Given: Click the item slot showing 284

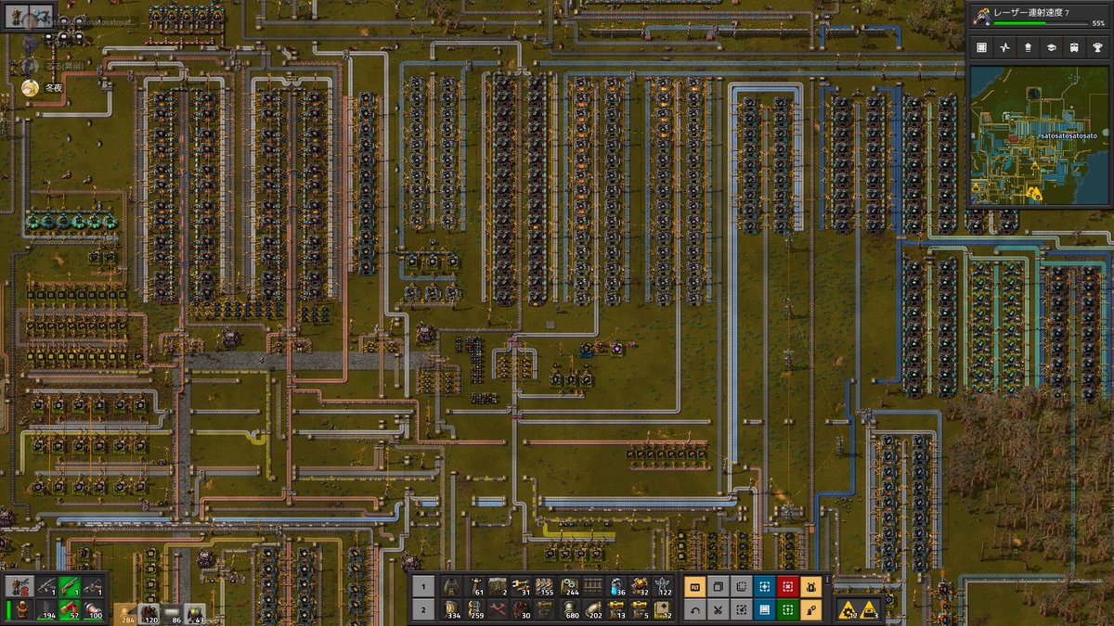Looking at the screenshot, I should click(x=125, y=614).
